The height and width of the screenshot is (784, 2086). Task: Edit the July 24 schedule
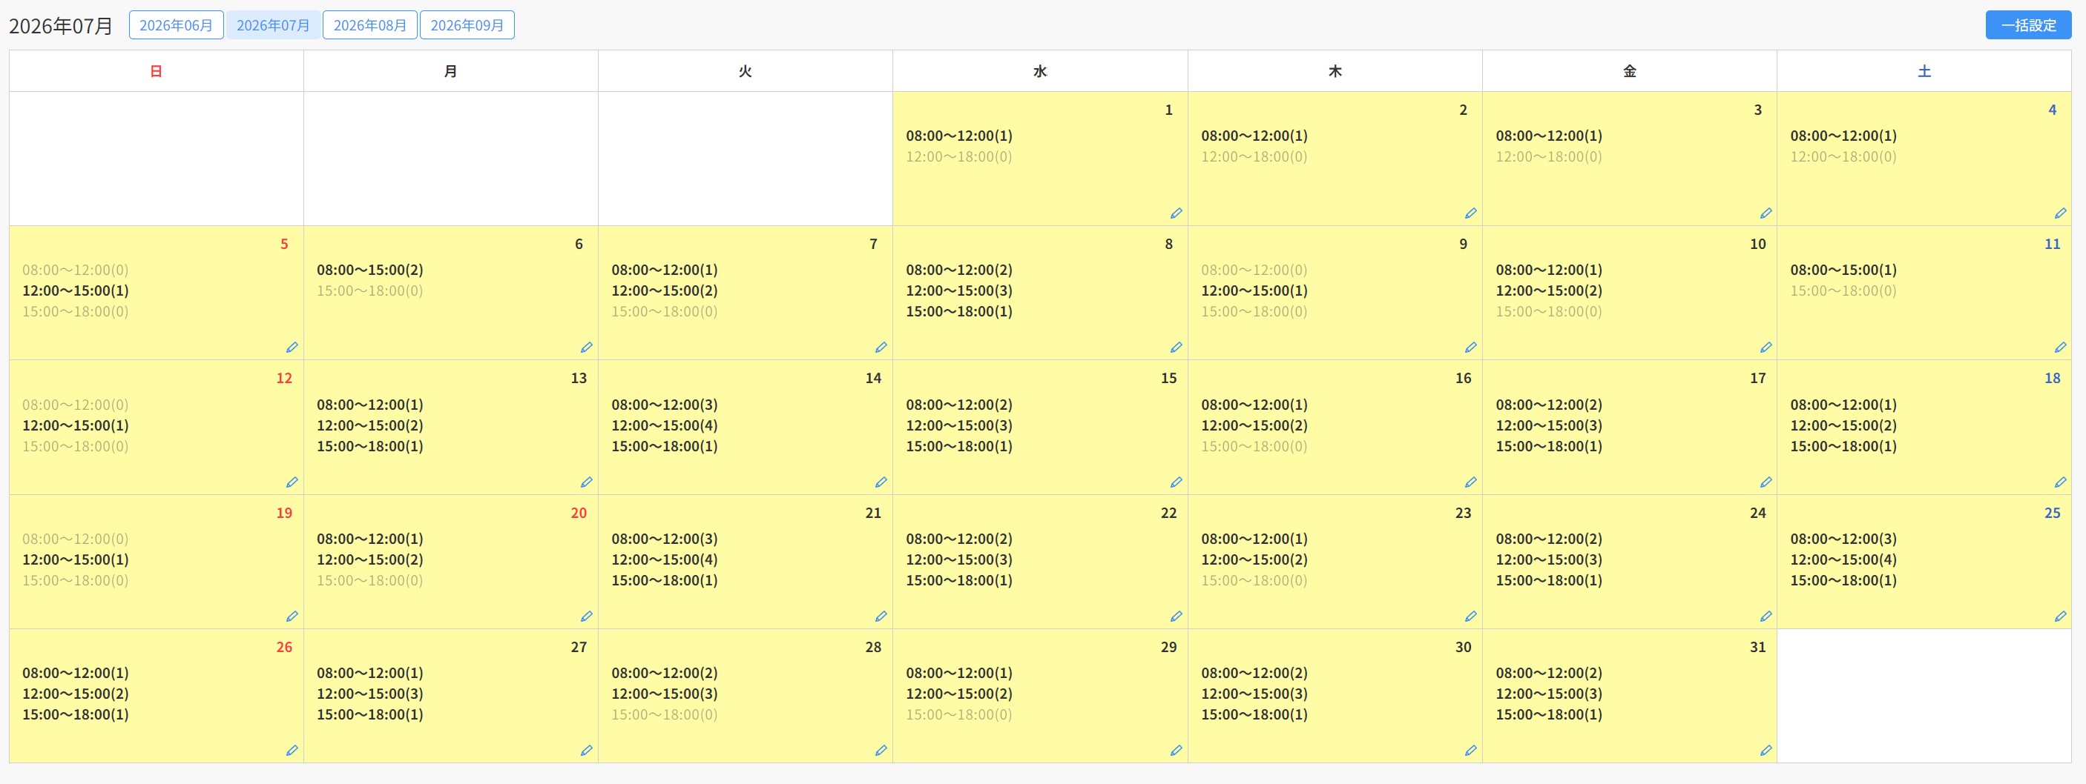tap(1766, 617)
